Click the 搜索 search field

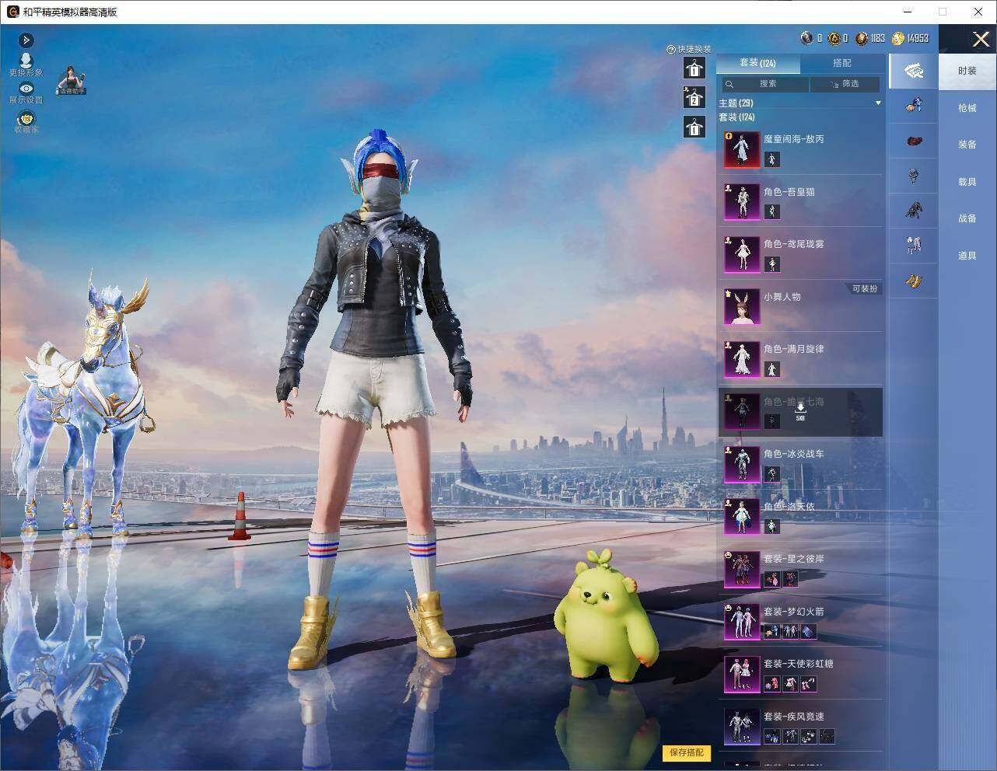click(x=764, y=84)
